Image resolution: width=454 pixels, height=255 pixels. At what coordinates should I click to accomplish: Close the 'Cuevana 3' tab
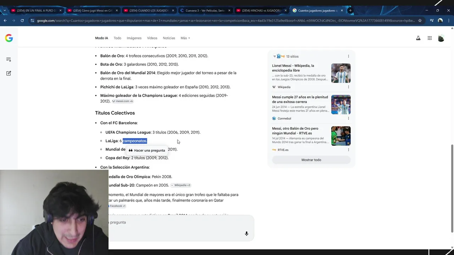click(x=229, y=11)
